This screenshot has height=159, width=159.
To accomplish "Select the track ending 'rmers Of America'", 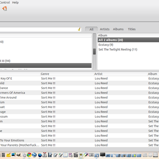I will (12, 93).
